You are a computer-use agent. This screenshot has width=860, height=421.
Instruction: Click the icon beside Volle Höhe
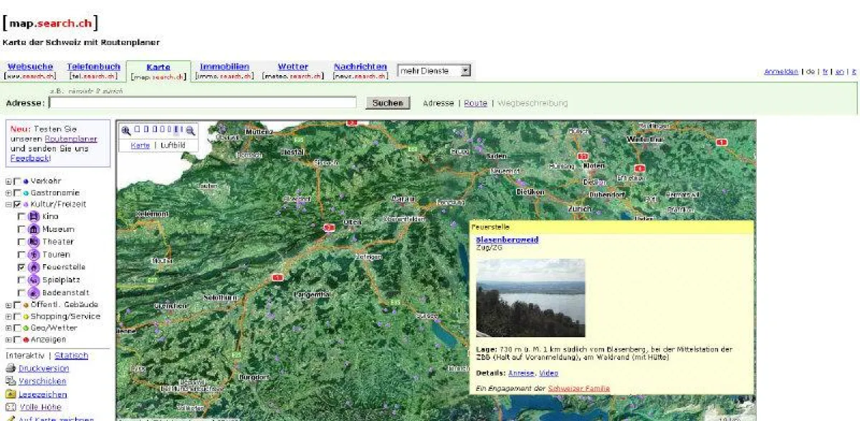point(11,407)
